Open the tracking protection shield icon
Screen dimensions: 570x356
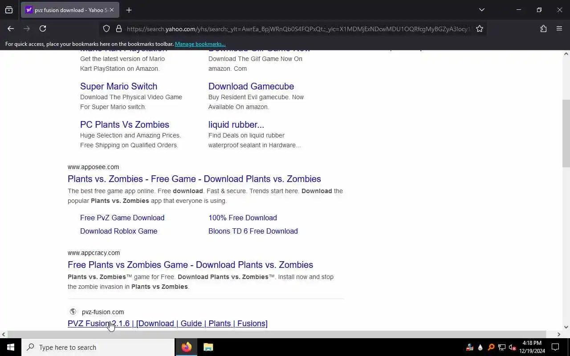click(106, 28)
